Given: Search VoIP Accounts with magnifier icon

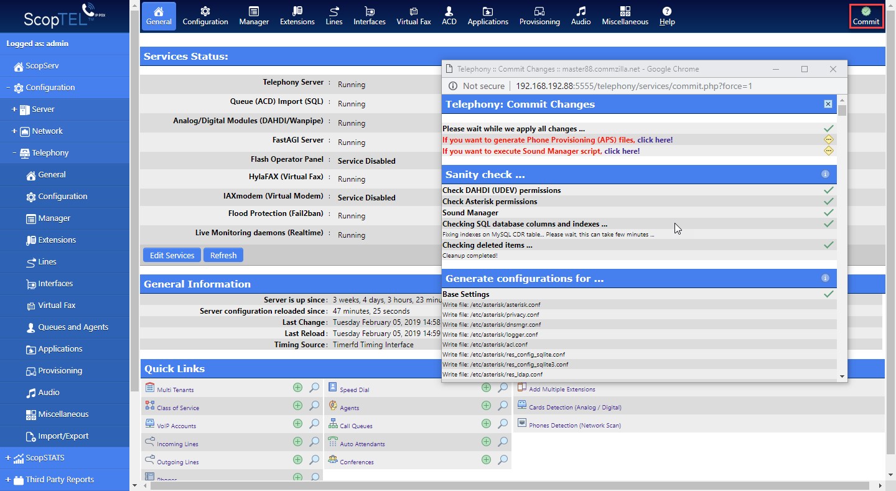Looking at the screenshot, I should click(314, 424).
